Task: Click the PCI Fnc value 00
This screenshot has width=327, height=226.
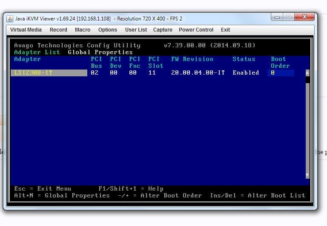Action: [x=133, y=72]
